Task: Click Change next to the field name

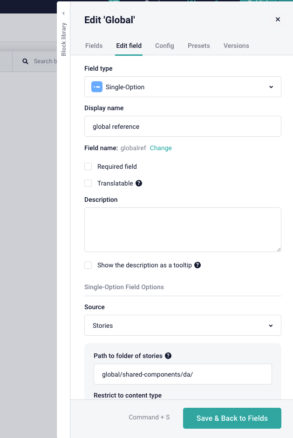Action: [161, 148]
